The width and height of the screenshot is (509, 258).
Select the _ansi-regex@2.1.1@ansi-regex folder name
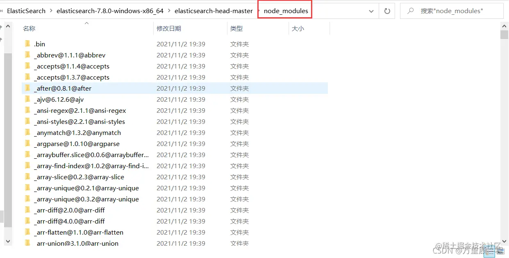pos(80,110)
